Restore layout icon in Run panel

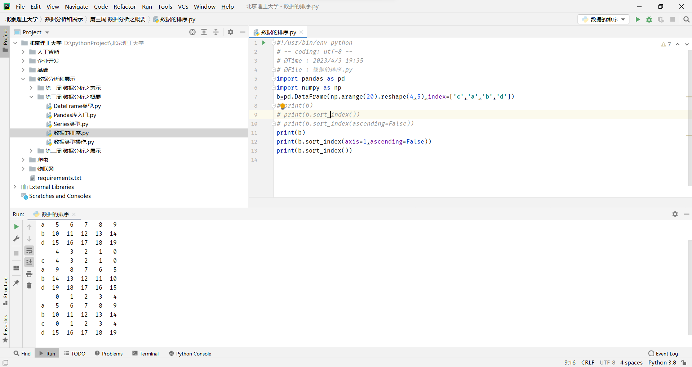tap(16, 268)
